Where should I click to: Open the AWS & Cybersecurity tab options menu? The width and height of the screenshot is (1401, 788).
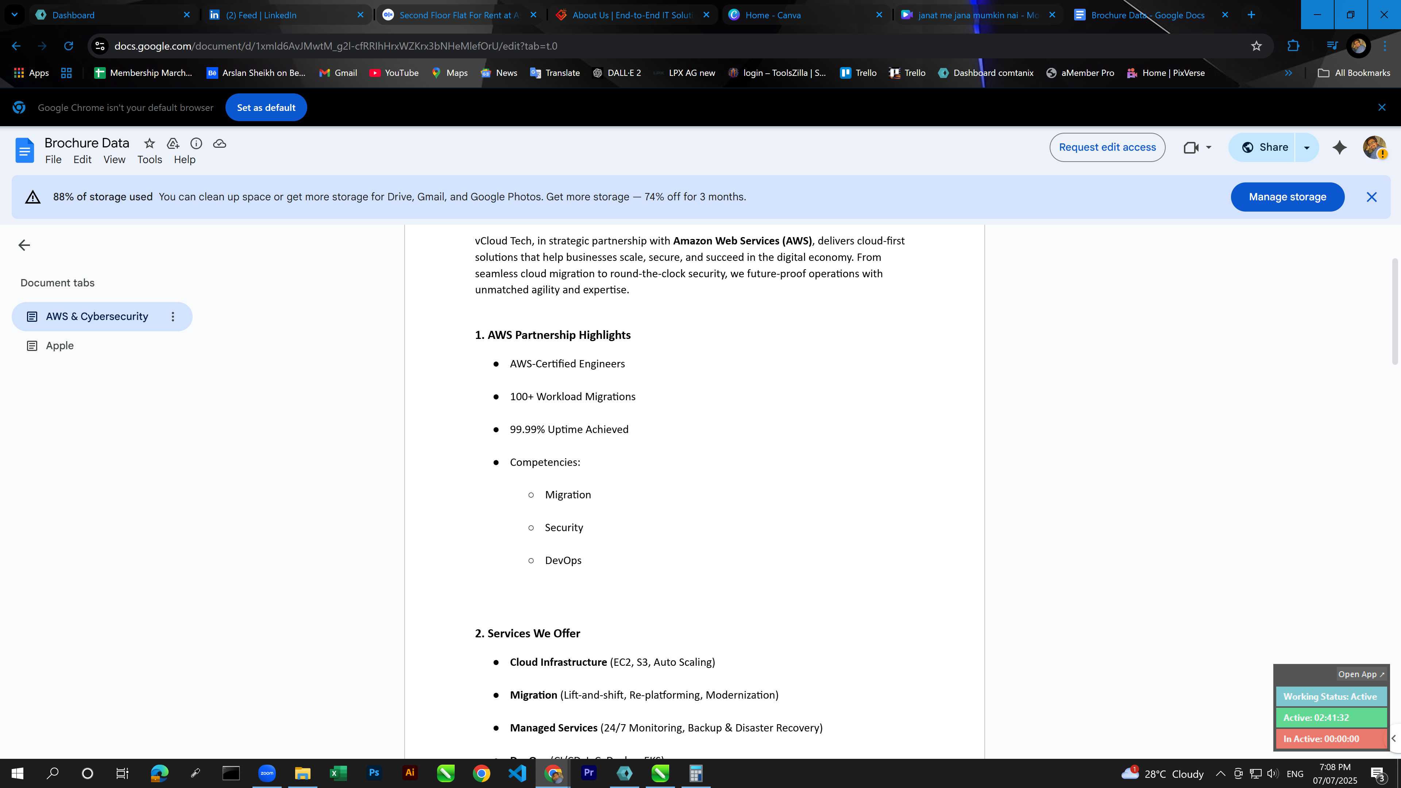[173, 317]
